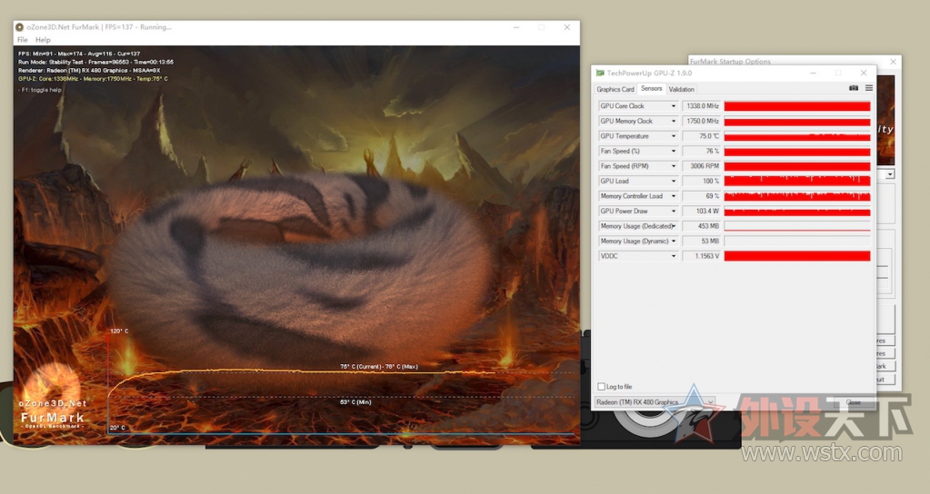Minimize the GPU-Z window
The image size is (930, 494).
coord(813,73)
